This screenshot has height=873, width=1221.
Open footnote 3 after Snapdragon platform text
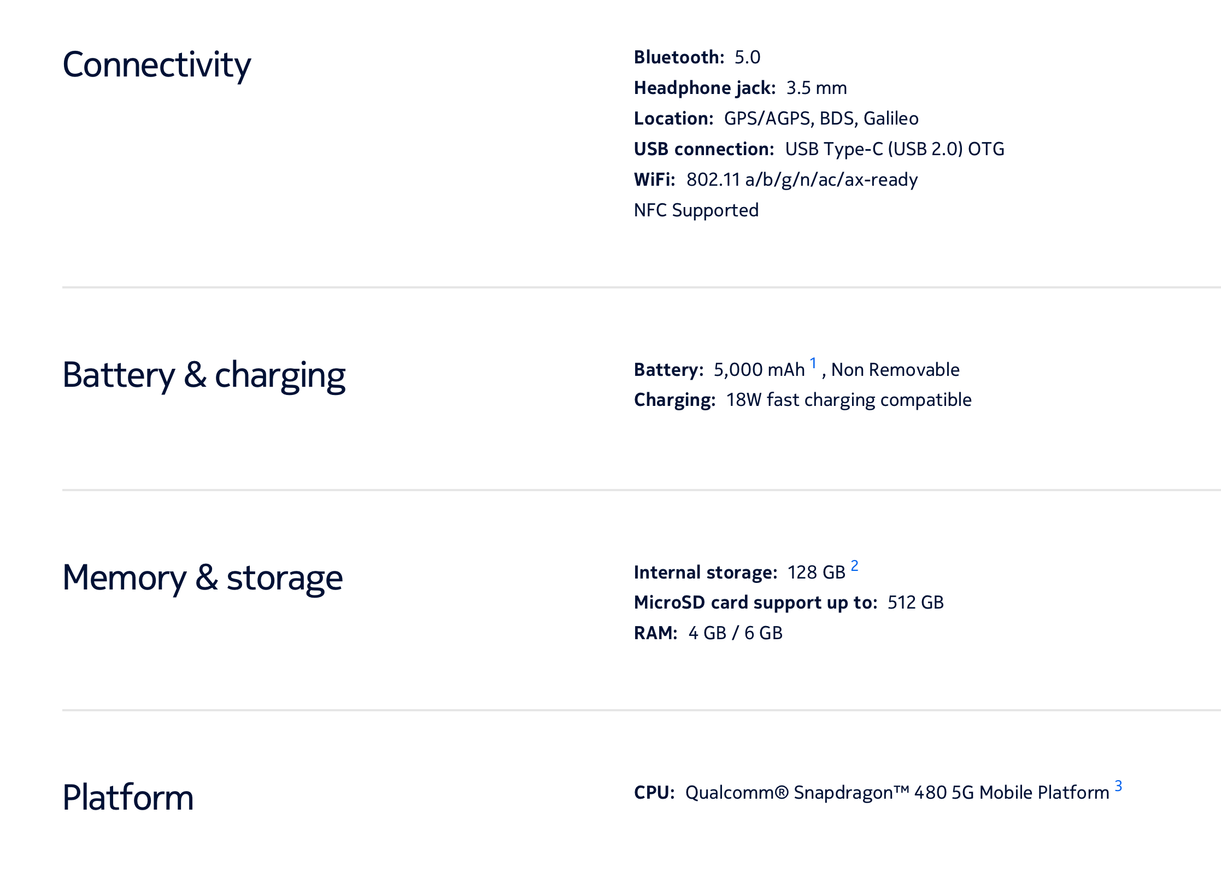tap(1118, 786)
